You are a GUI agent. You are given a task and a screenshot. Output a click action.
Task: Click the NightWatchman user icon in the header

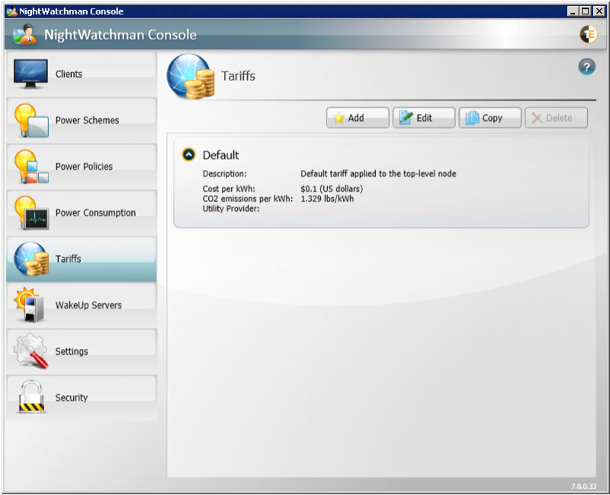24,34
